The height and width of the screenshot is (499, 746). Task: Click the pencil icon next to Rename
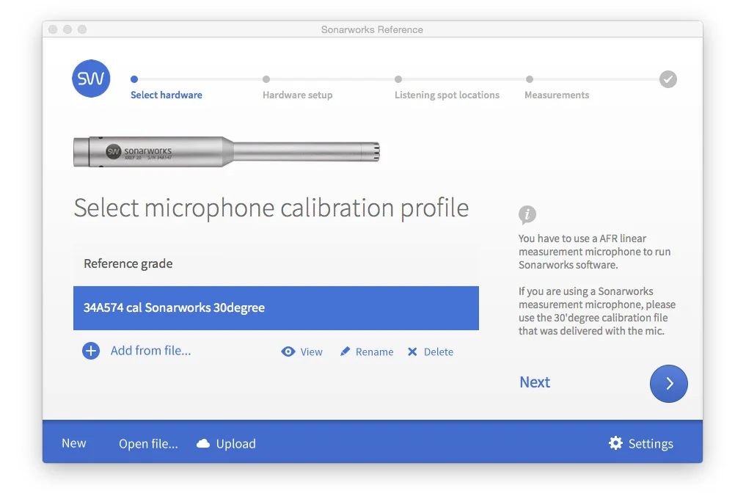[x=345, y=352]
